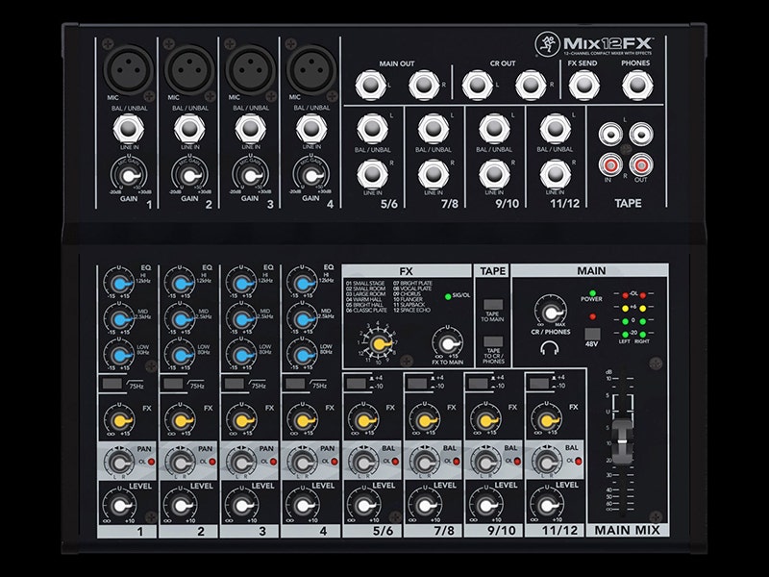Select the channel 4 XLR MIC input
Image resolution: width=769 pixels, height=577 pixels.
tap(310, 68)
